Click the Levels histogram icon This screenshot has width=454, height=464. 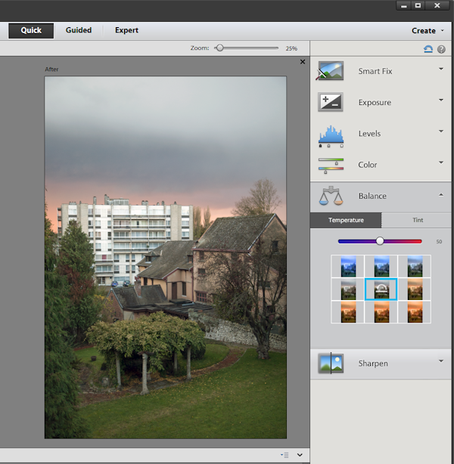click(x=331, y=134)
